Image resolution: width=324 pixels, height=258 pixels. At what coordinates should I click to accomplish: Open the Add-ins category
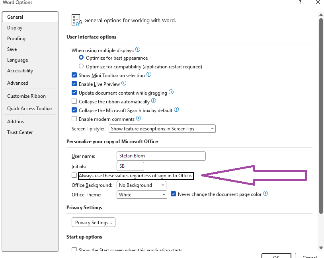coord(30,122)
